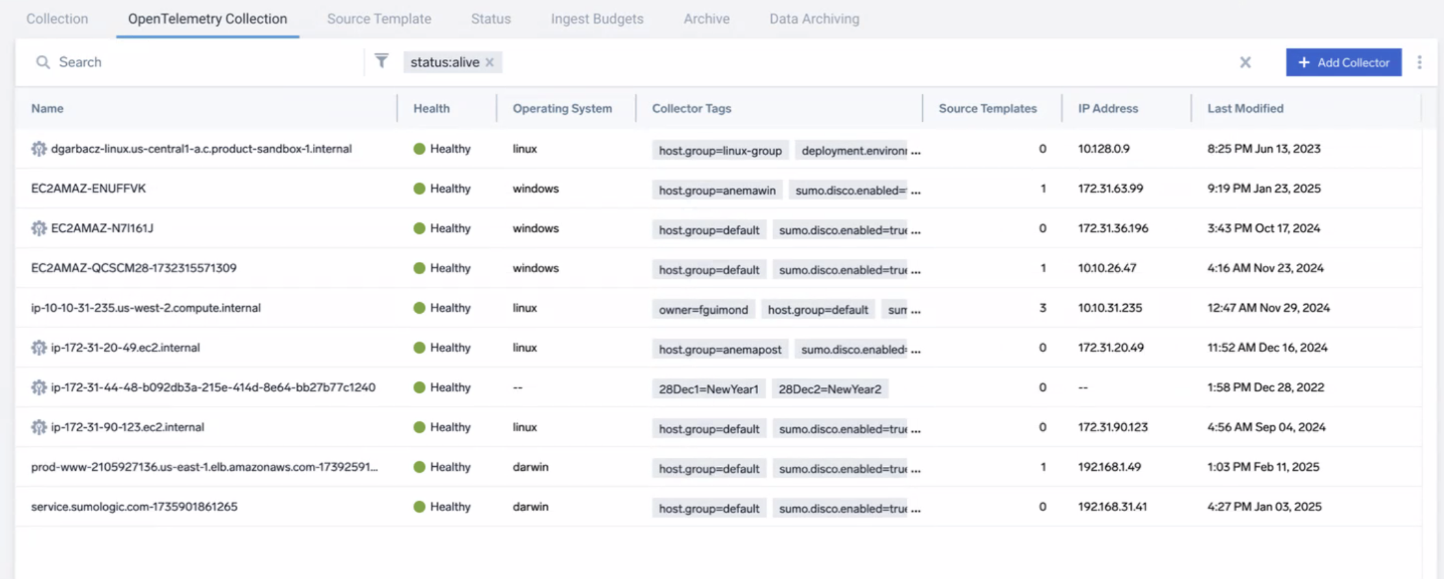Open the kebab more-options menu
Screen dimensions: 1444x579
click(1419, 62)
